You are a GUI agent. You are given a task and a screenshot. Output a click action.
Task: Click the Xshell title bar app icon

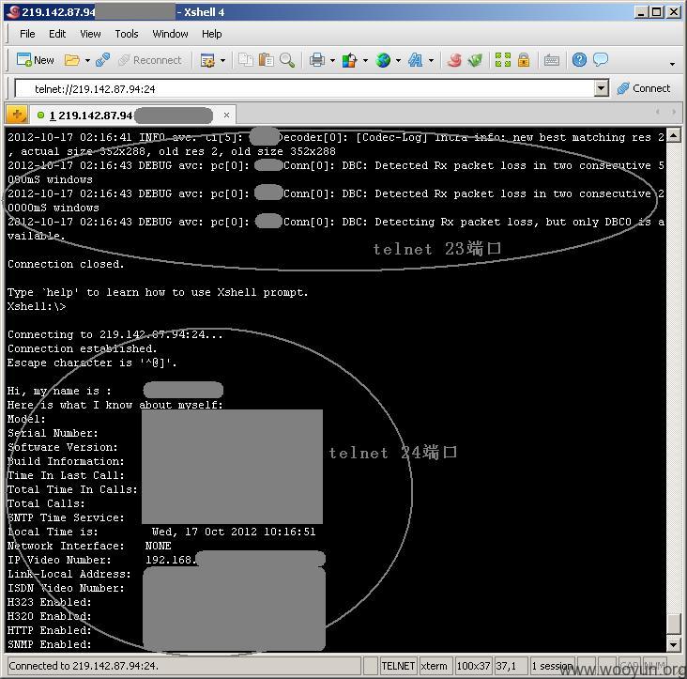(x=13, y=12)
